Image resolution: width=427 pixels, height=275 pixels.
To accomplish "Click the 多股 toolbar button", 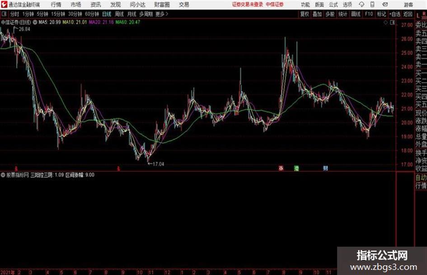I will tap(330, 14).
